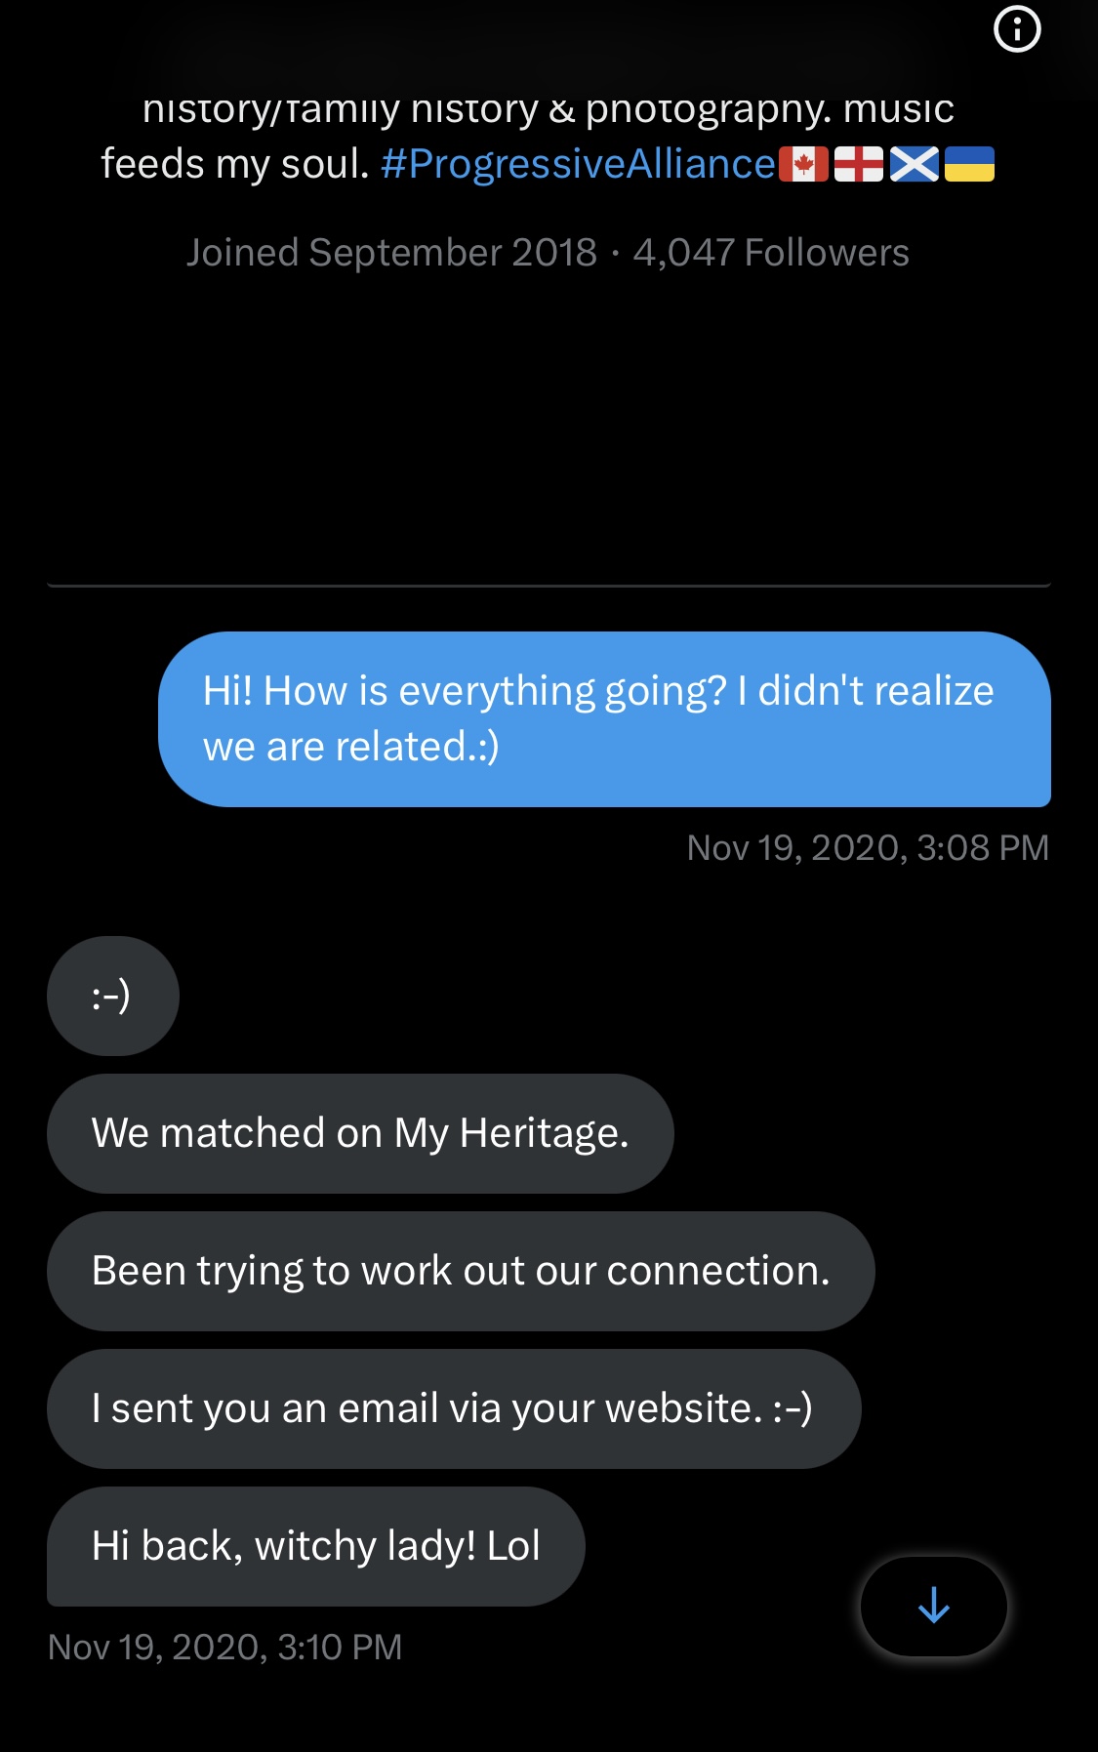View the "4,047 Followers" count text

coord(771,253)
